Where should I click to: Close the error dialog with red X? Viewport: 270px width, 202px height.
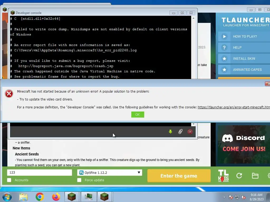pos(267,84)
